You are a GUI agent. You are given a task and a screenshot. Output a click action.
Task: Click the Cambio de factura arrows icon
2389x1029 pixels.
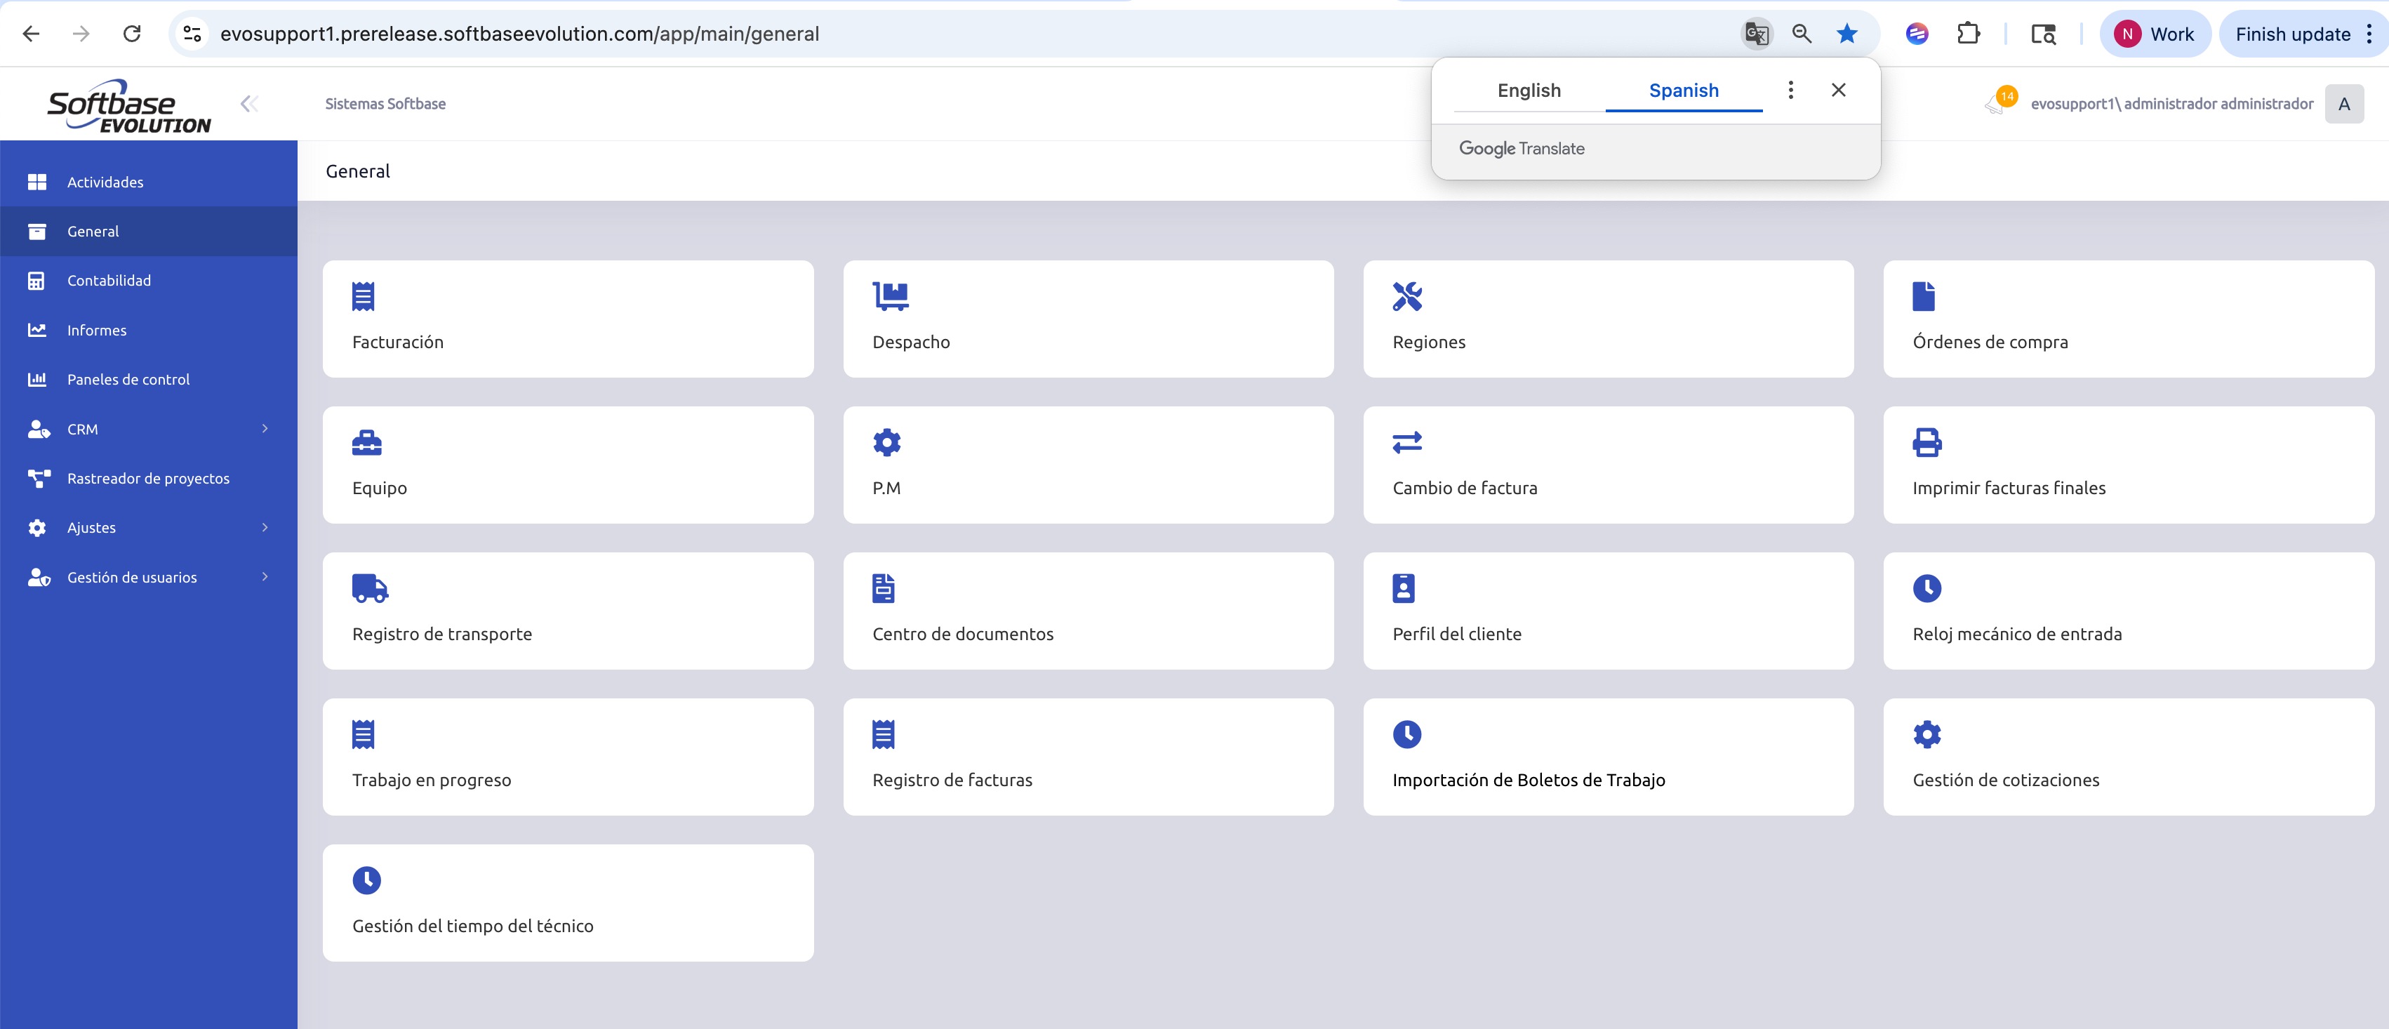coord(1407,443)
